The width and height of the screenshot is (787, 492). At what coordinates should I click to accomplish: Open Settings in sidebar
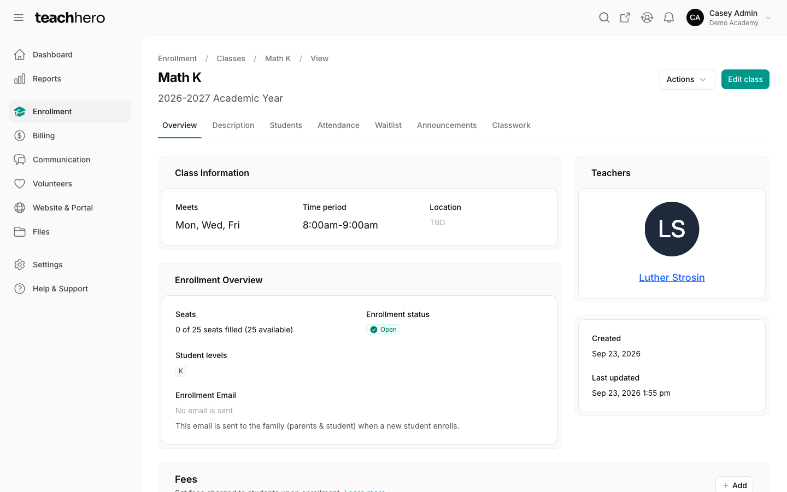70,265
